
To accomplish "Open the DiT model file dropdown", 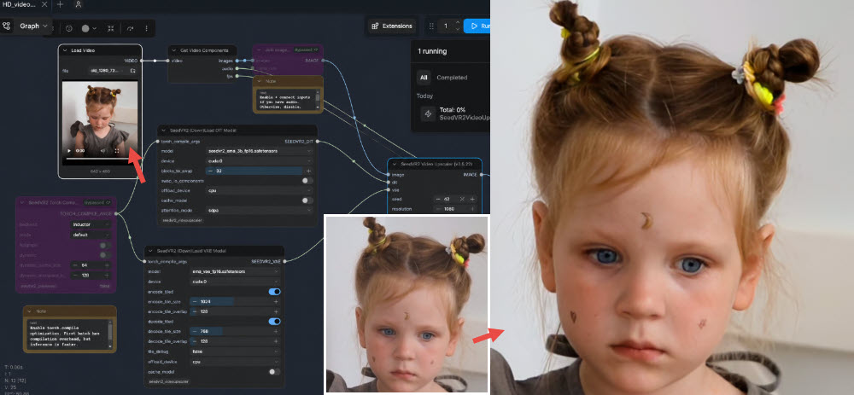I will 260,151.
